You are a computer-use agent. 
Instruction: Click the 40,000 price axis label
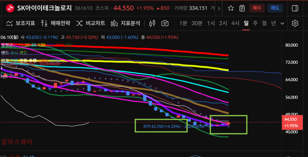point(292,132)
